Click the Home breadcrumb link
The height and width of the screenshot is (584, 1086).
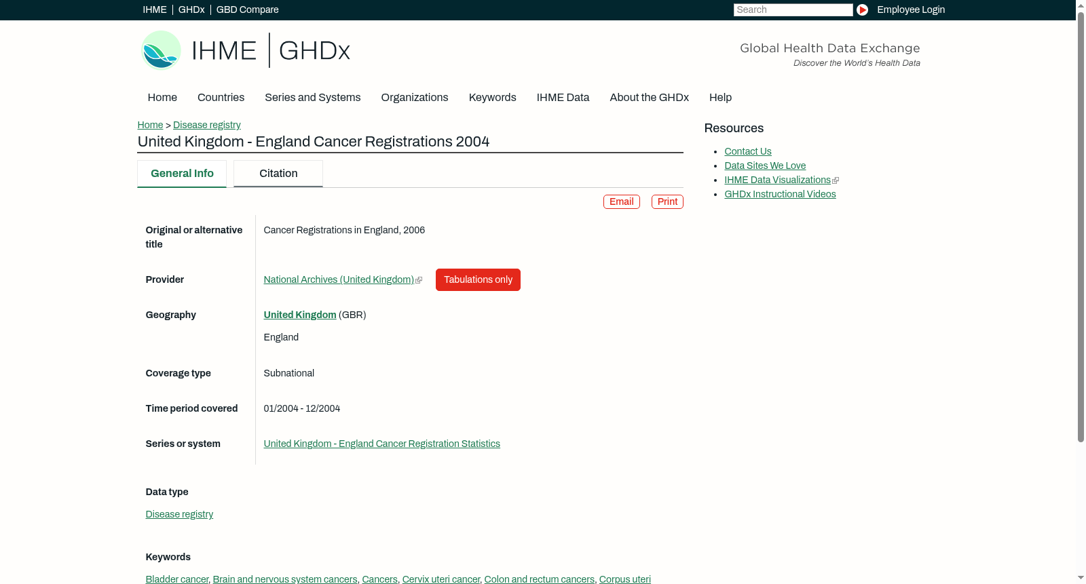coord(150,125)
